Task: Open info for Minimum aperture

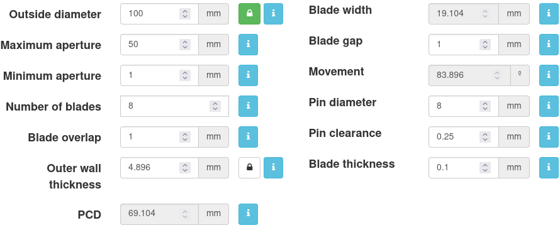Action: tap(248, 75)
